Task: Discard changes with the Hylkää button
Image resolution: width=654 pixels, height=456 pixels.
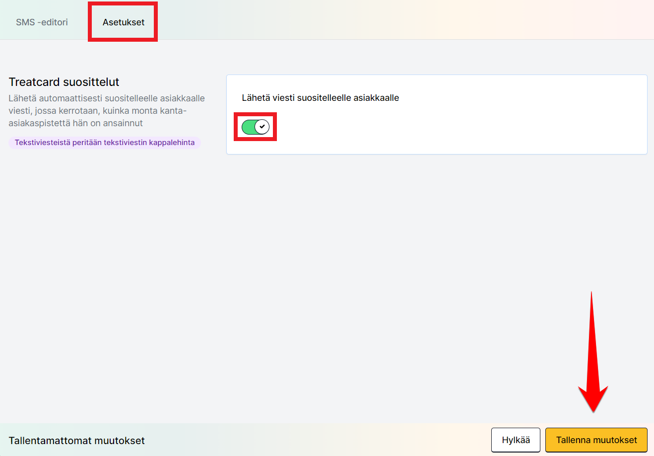Action: tap(516, 440)
